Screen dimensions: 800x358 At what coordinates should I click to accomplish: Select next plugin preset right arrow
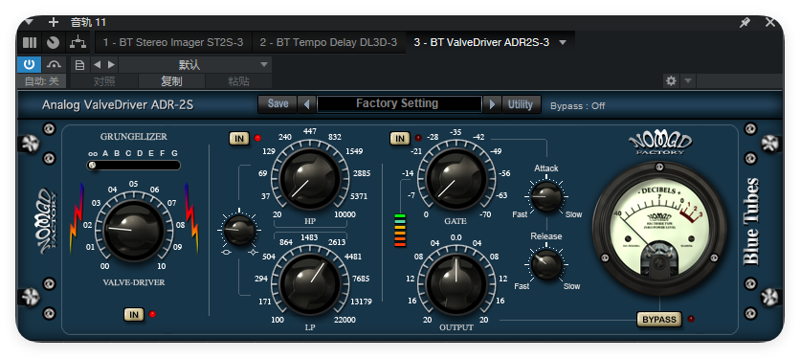pos(492,104)
